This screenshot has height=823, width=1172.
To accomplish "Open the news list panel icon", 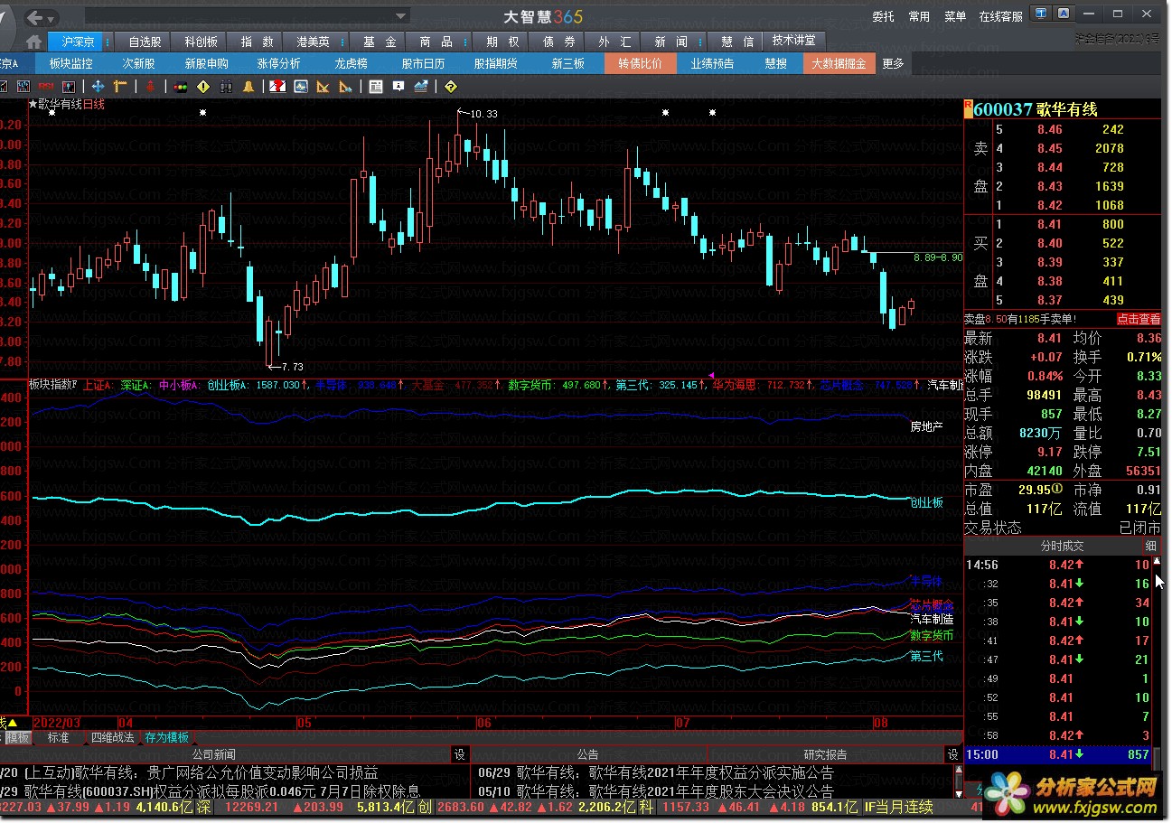I will pos(375,87).
